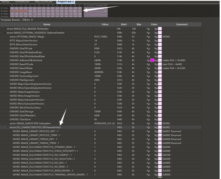This screenshot has width=221, height=179.
Task: Select the enum IMAGE_SUBSYSTEM Subsystem row
Action: pos(101,123)
